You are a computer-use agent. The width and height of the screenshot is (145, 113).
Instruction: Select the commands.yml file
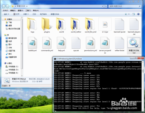pyautogui.click(x=47, y=43)
